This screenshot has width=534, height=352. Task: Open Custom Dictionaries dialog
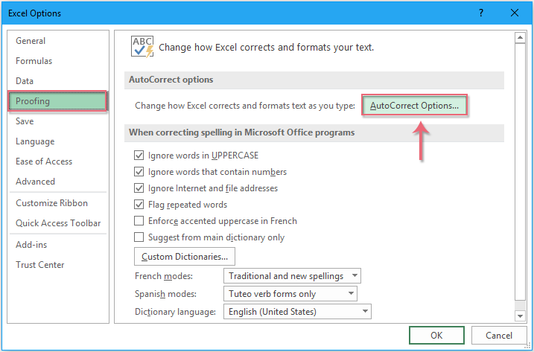185,256
